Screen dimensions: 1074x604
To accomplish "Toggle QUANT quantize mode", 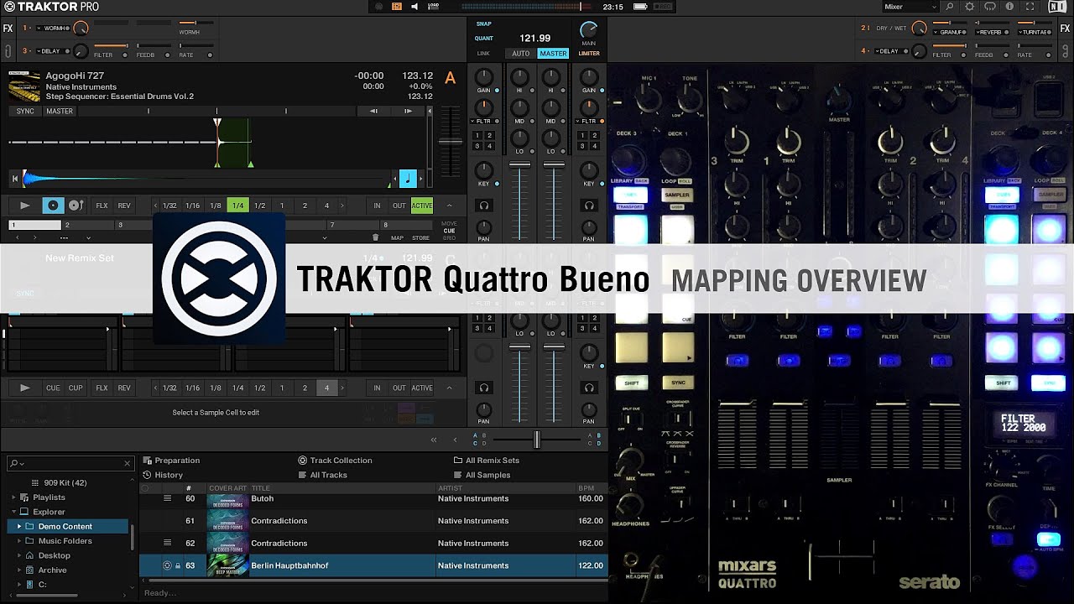I will (x=484, y=38).
